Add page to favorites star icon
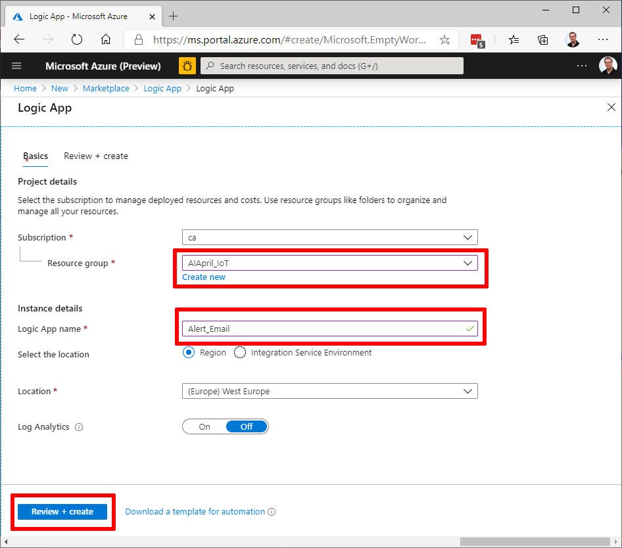Image resolution: width=622 pixels, height=548 pixels. (444, 39)
